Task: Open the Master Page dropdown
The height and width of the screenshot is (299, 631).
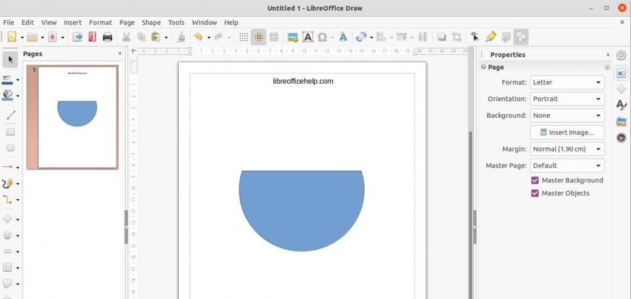Action: click(567, 165)
